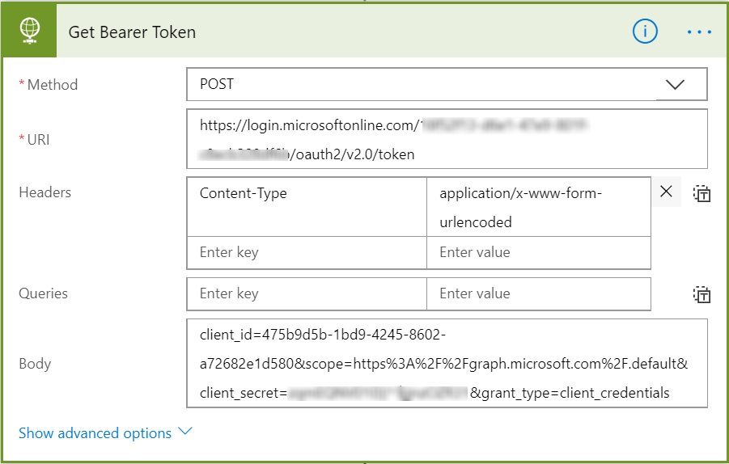
Task: Focus the URI input field
Action: point(447,139)
